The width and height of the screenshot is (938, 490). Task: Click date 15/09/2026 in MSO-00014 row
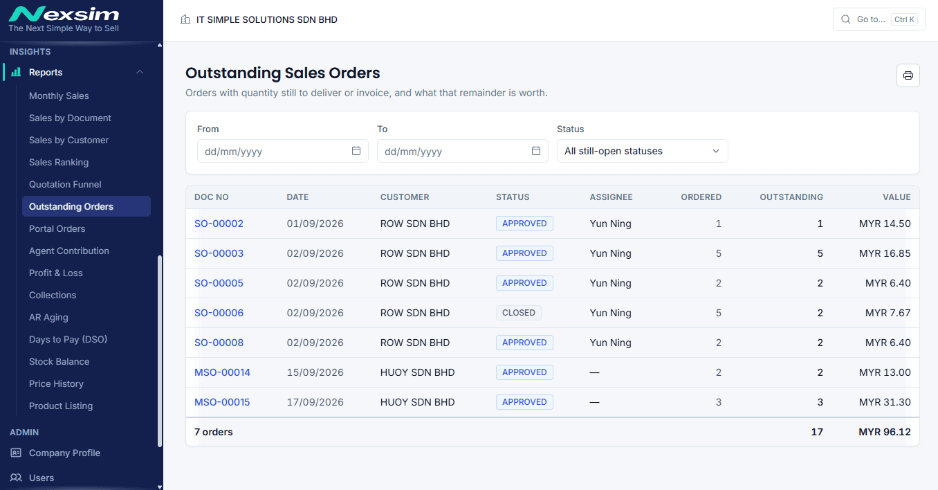(315, 372)
